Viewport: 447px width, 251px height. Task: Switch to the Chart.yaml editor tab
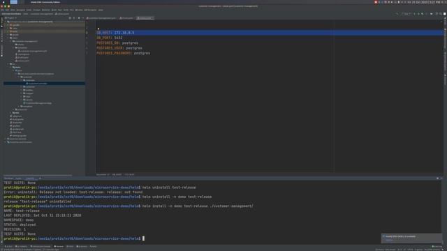126,18
